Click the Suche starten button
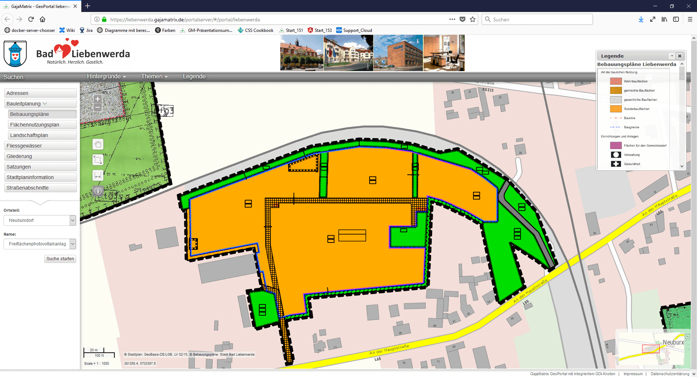 click(60, 259)
